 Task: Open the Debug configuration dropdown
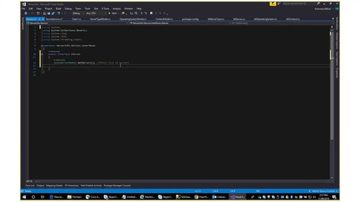[x=78, y=13]
